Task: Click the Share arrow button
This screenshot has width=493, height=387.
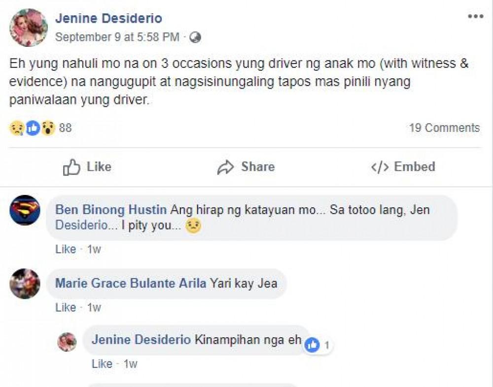Action: [x=246, y=167]
